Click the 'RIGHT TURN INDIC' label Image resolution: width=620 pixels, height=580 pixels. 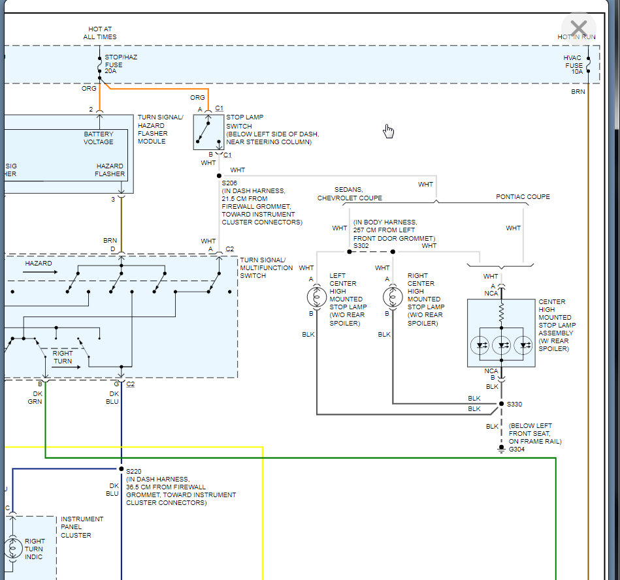(35, 549)
